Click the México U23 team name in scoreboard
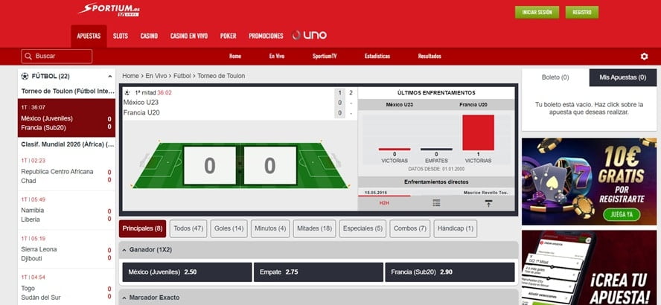Screen dimensions: 661x305 point(141,103)
